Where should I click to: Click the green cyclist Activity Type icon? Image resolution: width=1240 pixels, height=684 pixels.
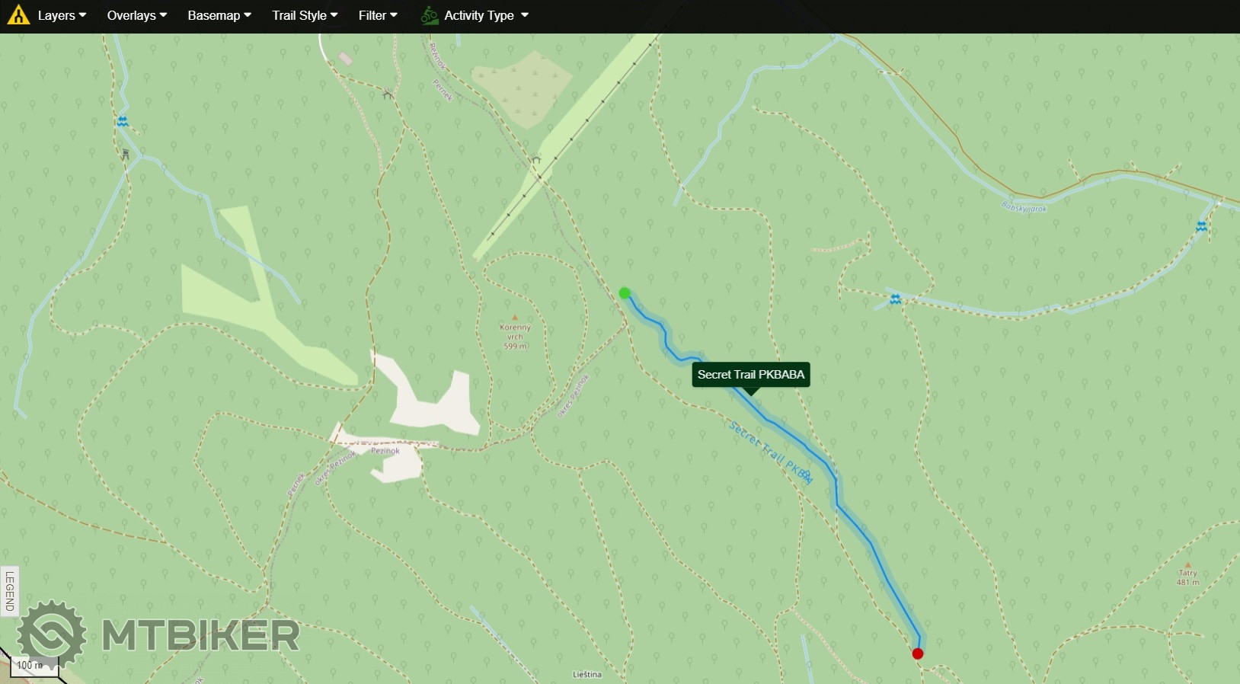[430, 15]
